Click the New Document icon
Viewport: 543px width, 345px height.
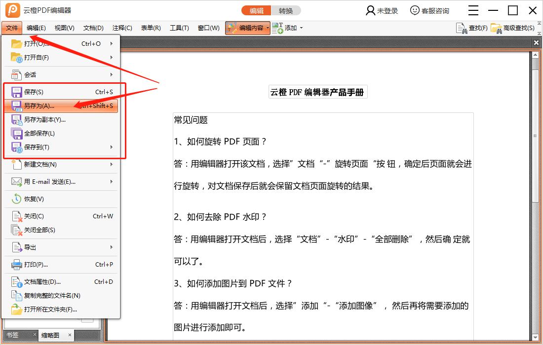[x=16, y=164]
